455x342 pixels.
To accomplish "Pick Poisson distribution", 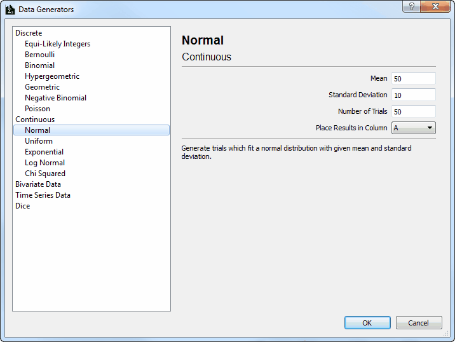I will [37, 109].
